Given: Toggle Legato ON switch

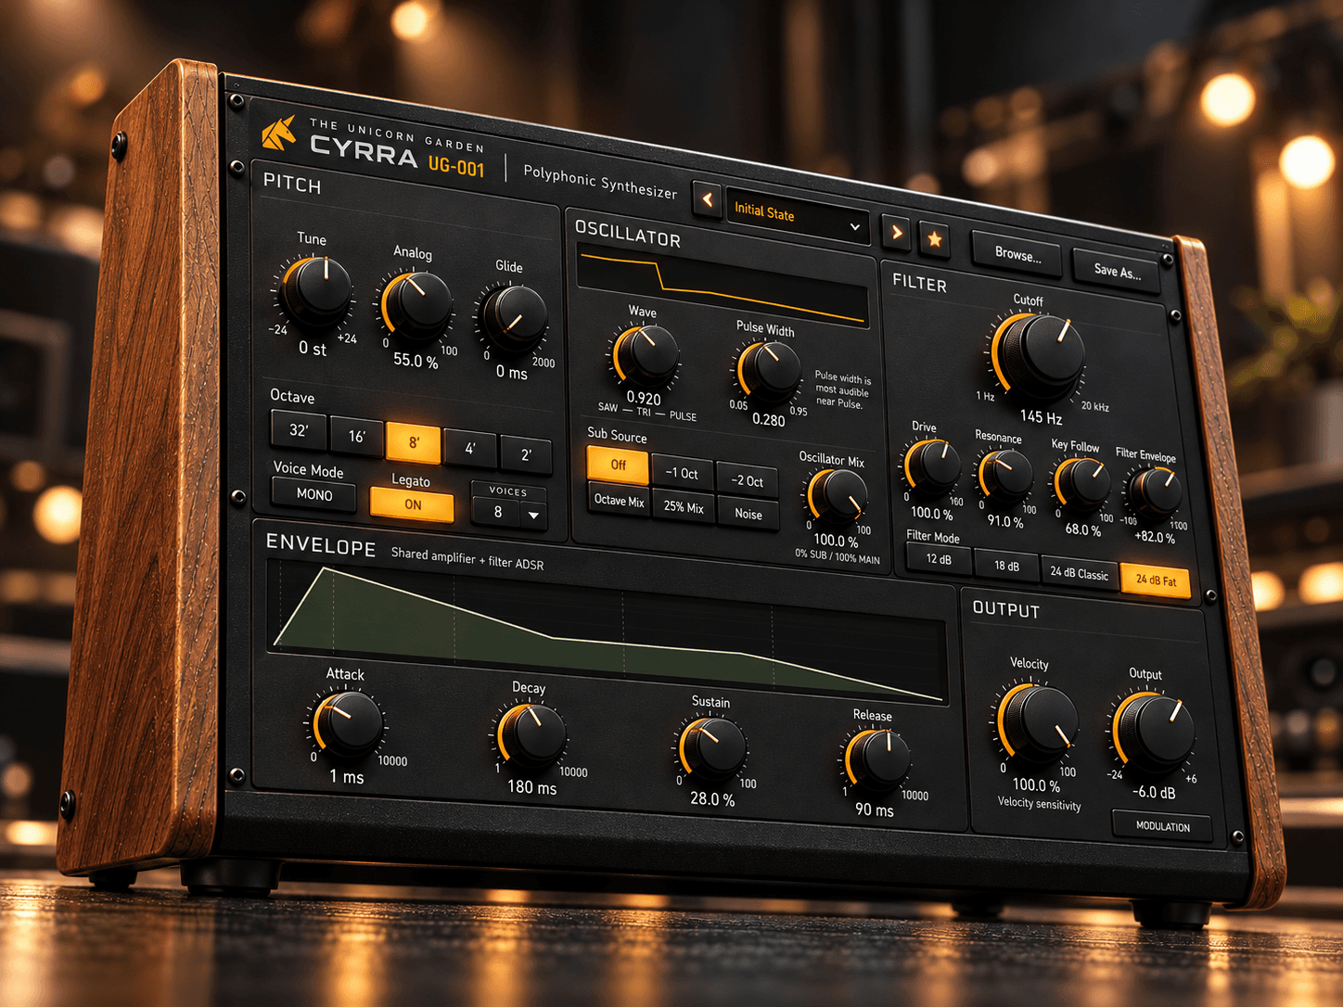Looking at the screenshot, I should 412,505.
